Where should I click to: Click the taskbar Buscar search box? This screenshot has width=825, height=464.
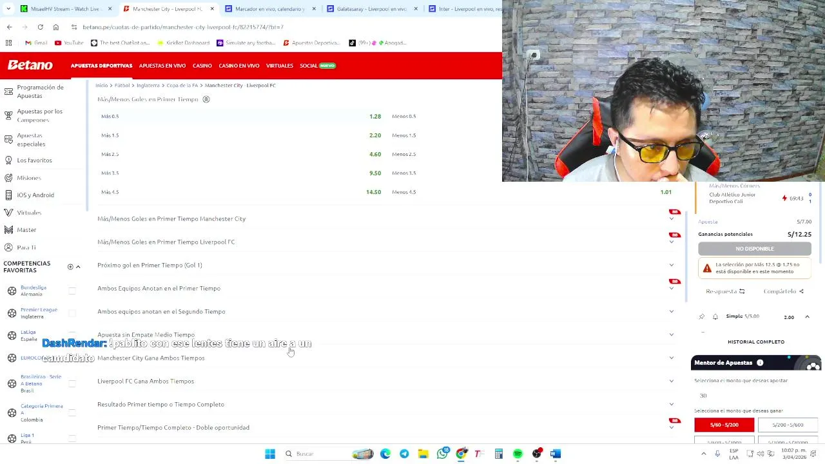click(329, 454)
